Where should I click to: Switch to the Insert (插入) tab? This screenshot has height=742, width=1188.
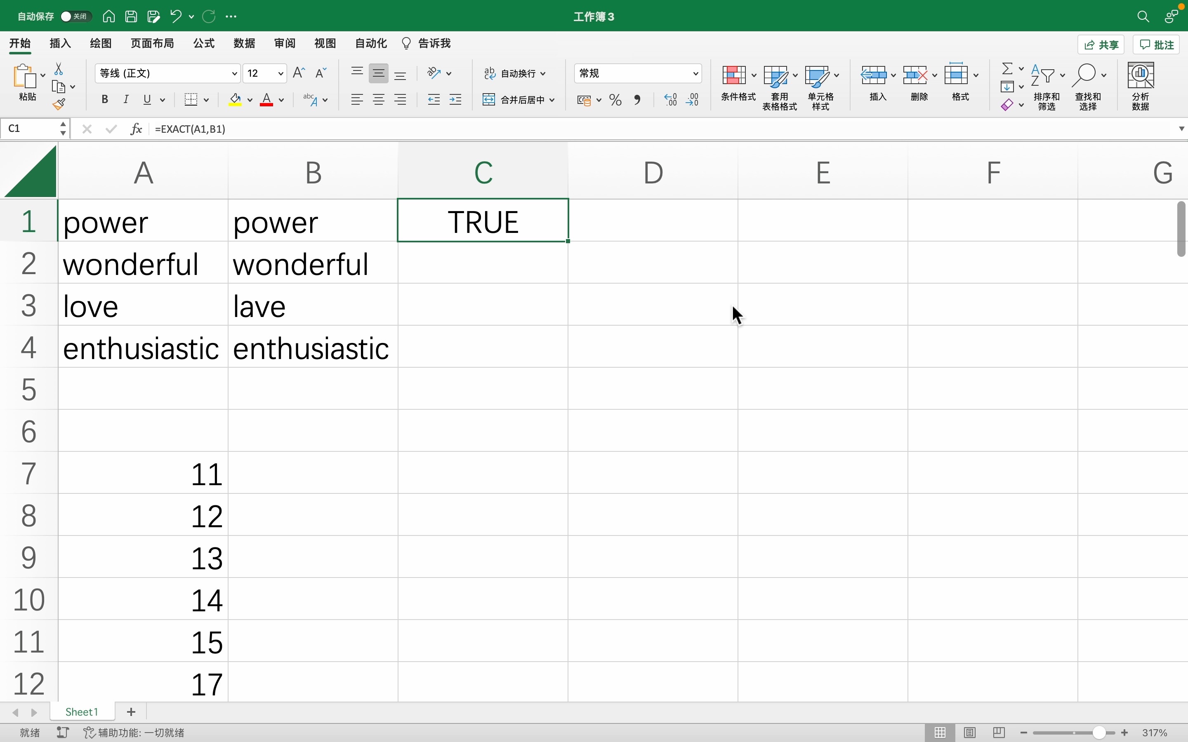(x=60, y=44)
